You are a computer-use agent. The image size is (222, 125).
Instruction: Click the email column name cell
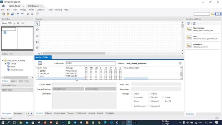[x=51, y=76]
